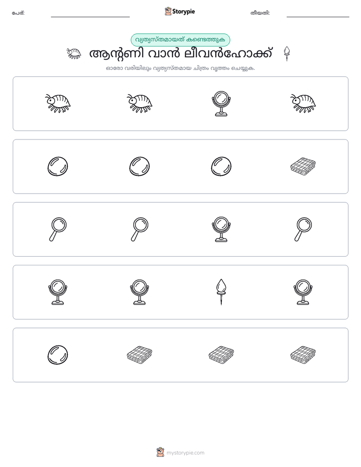Screen dimensions: 361x467
Task: Click the ആന്റണി വാൻ ലീവൻഹോക്ക് title
Action: tap(180, 54)
